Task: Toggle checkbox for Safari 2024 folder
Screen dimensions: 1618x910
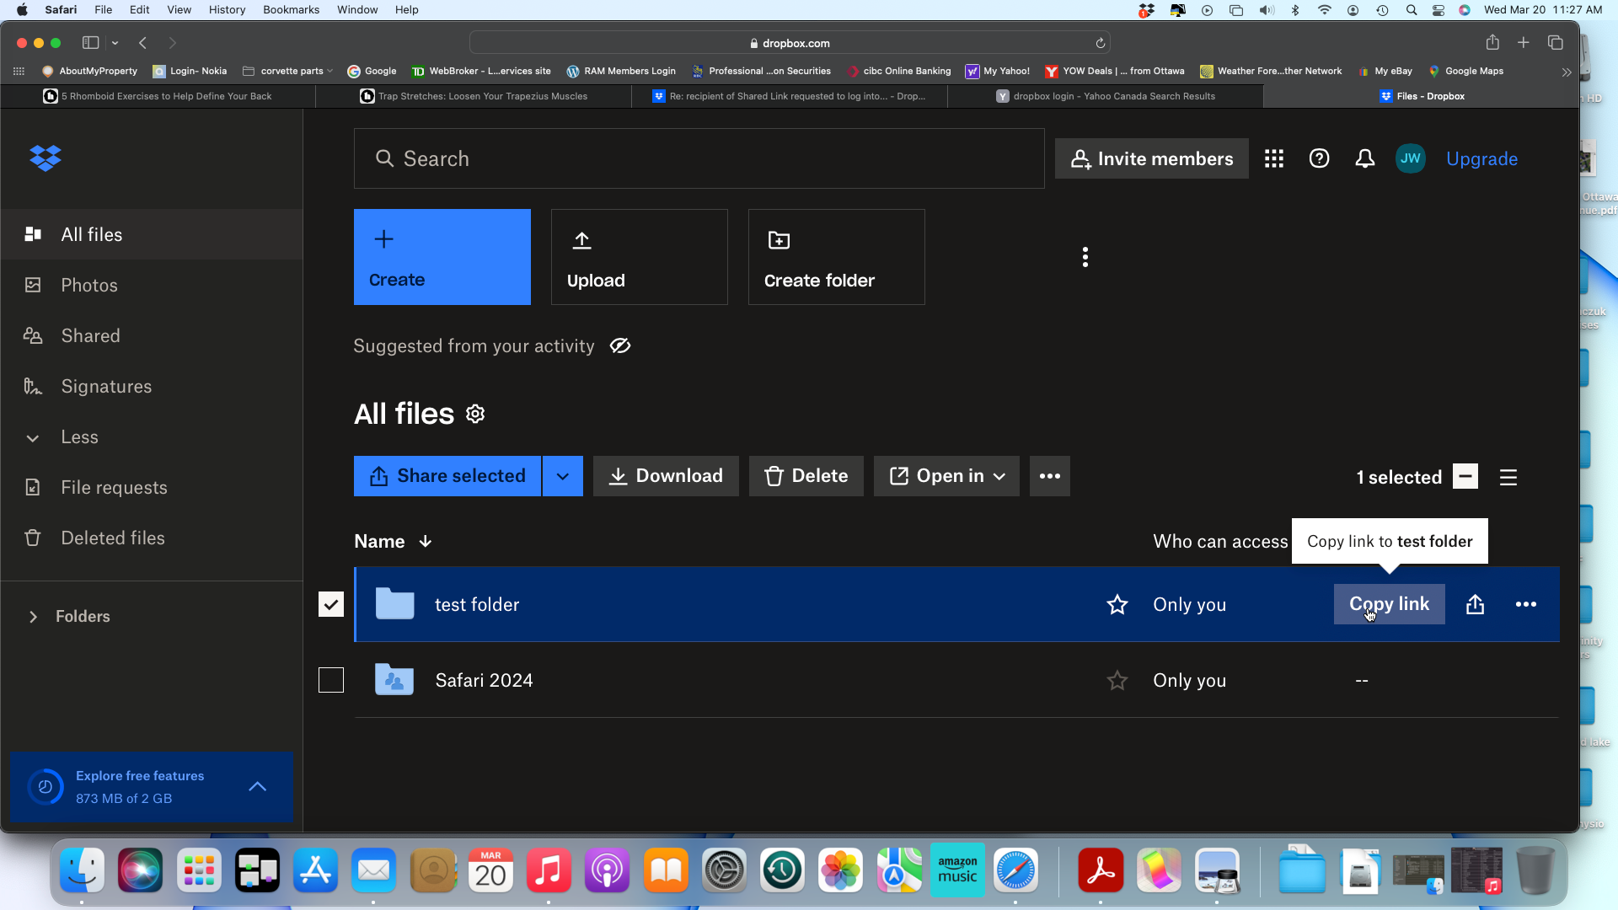Action: [330, 679]
